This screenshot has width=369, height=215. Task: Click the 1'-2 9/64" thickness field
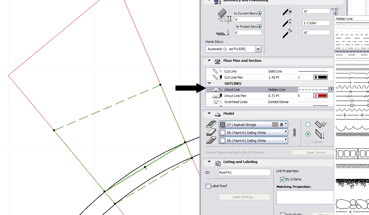(316, 23)
